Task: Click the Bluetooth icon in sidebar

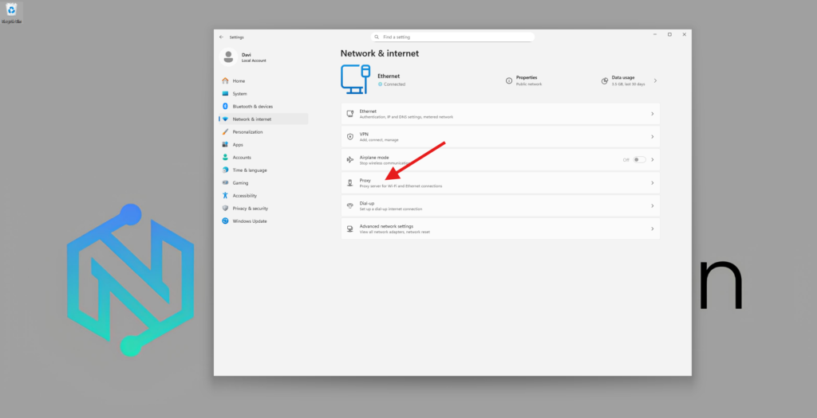Action: [225, 107]
